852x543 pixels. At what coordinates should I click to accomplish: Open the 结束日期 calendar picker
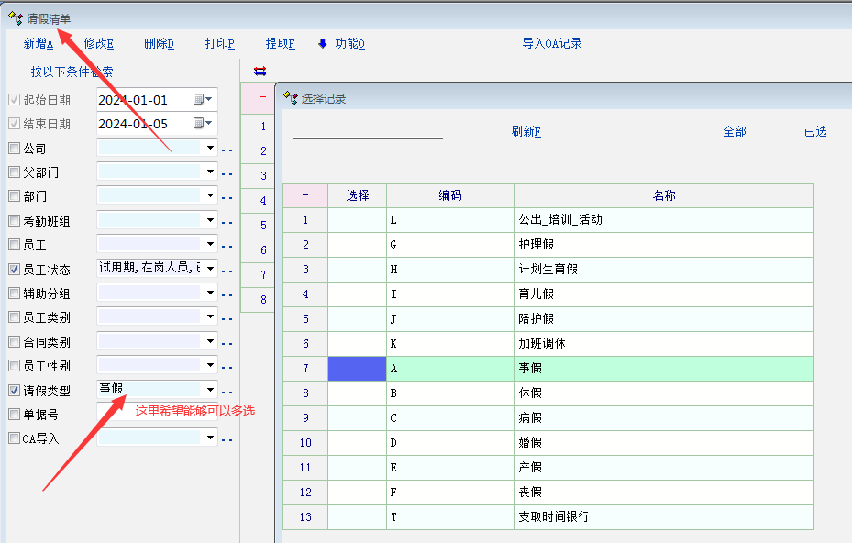point(203,124)
